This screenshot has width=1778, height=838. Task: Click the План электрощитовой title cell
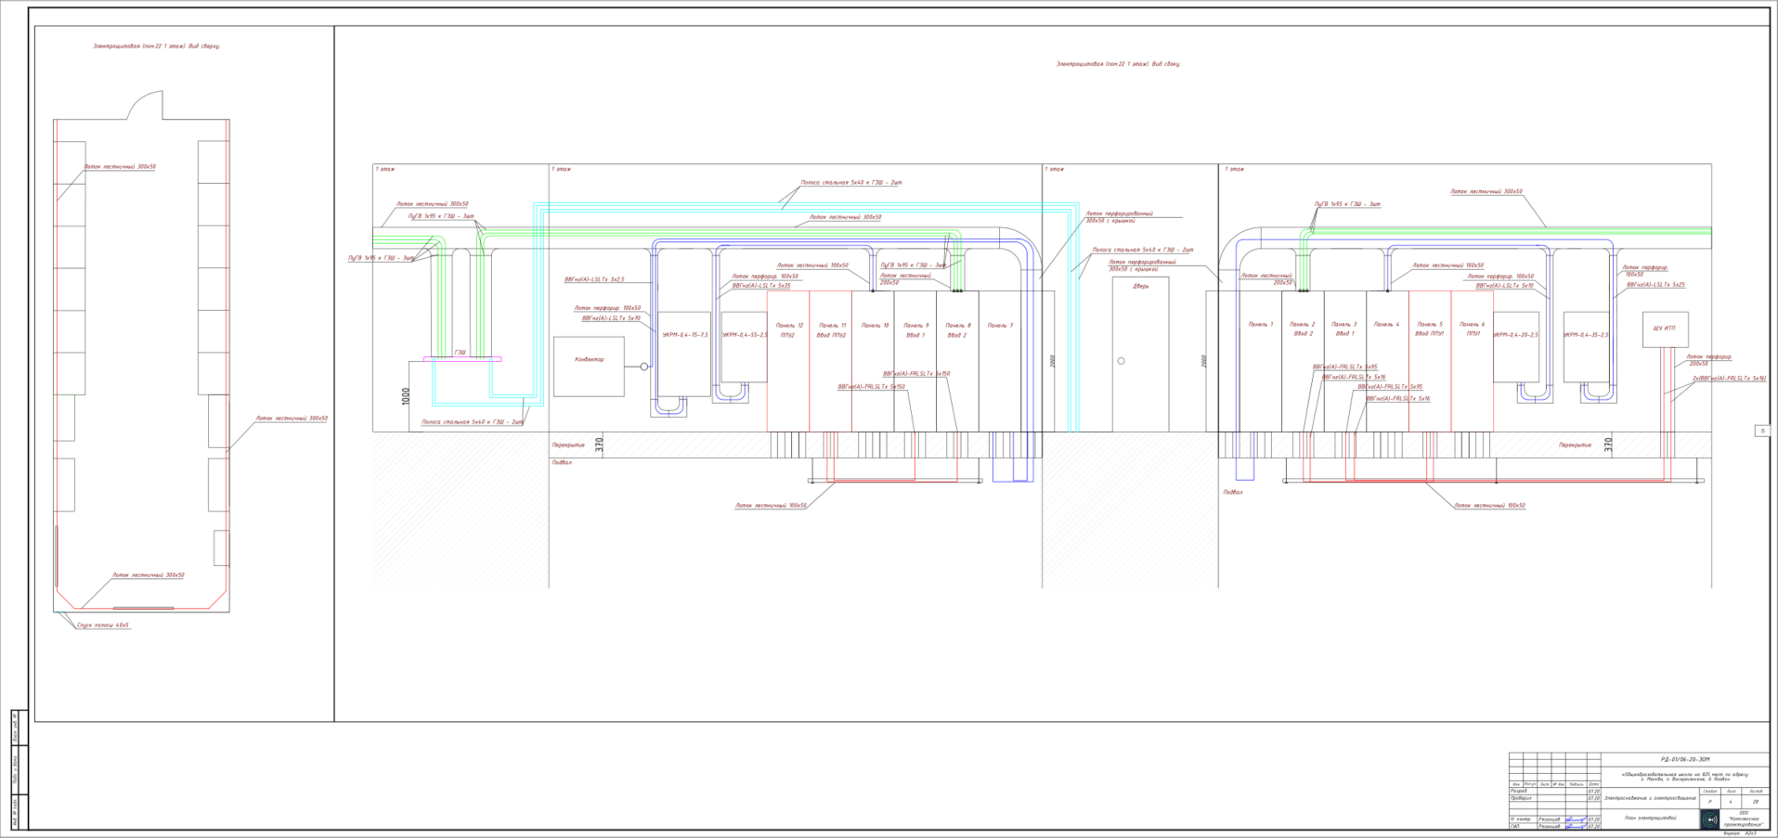pyautogui.click(x=1650, y=818)
